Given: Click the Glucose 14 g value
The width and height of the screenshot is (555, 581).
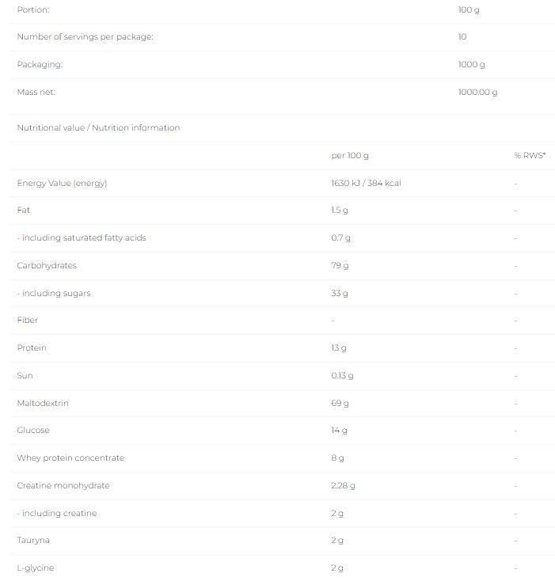Looking at the screenshot, I should pyautogui.click(x=339, y=430).
